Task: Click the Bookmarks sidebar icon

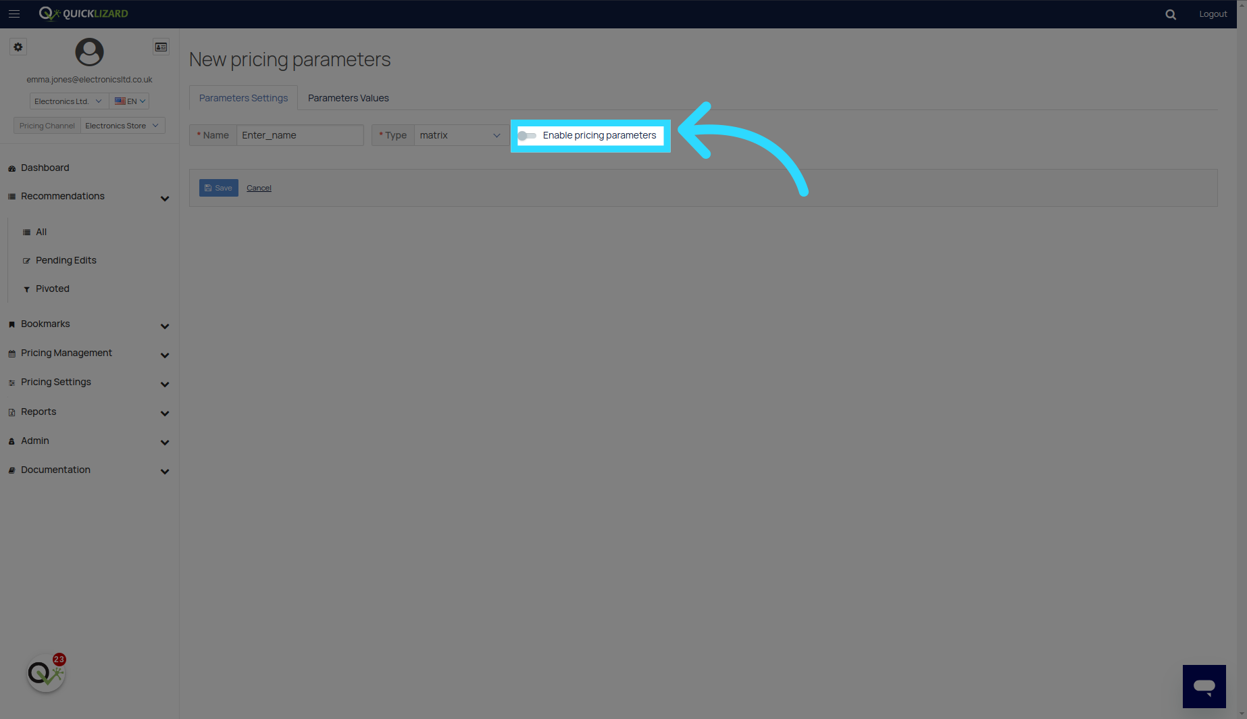Action: click(x=11, y=324)
